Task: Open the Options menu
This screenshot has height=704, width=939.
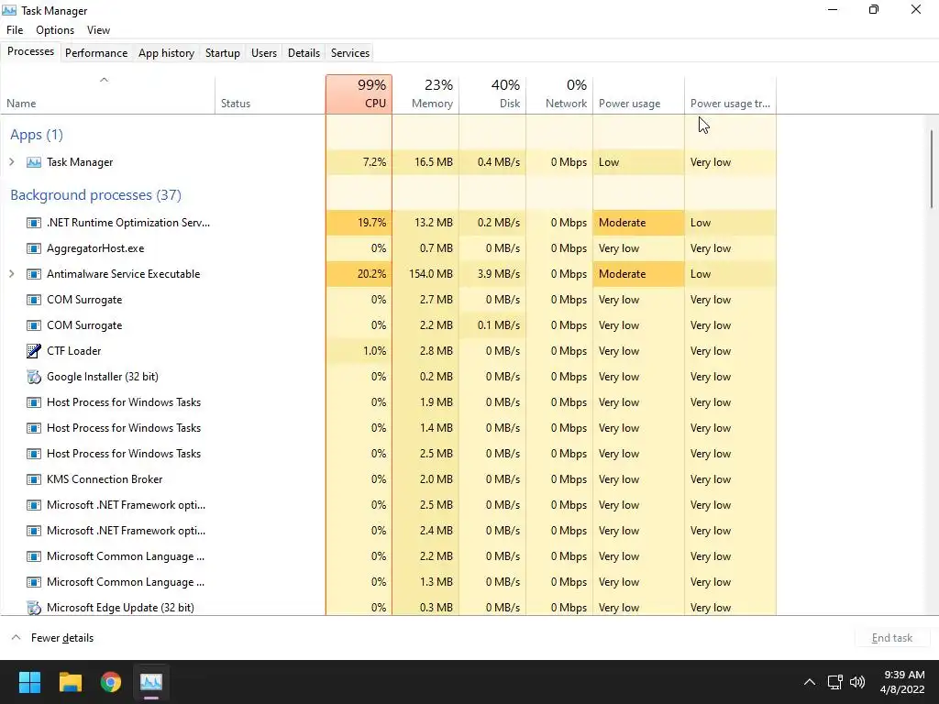Action: point(55,30)
